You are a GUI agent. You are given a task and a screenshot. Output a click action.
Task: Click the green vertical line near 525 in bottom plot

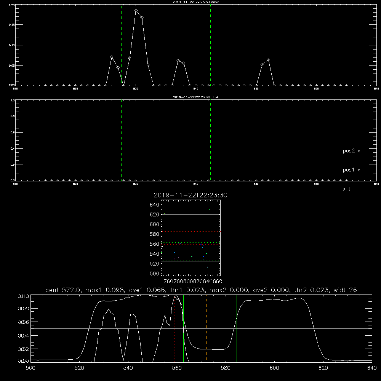(x=92, y=328)
